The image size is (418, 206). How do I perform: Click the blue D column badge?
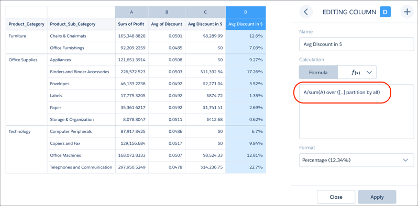[385, 12]
